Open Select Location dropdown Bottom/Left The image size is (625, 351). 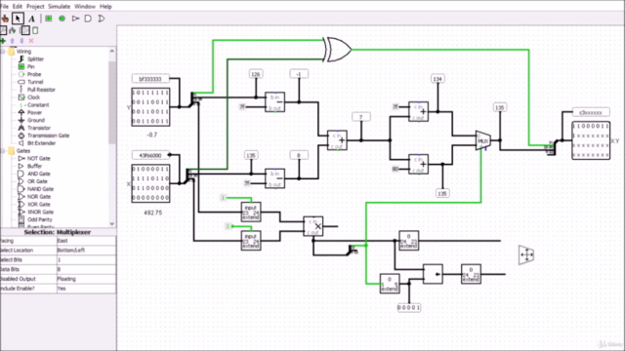pos(86,251)
